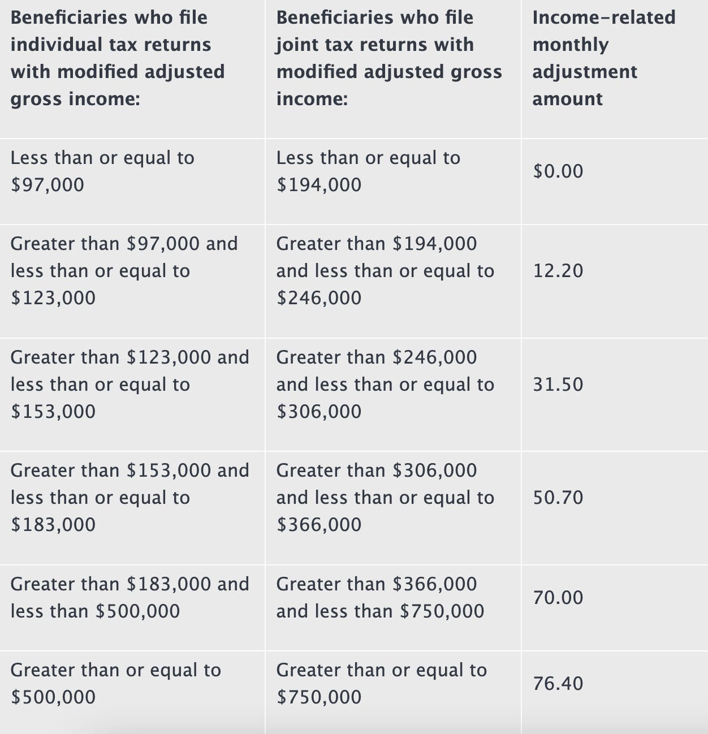
Task: Click the 12.20 adjustment amount
Action: (558, 271)
